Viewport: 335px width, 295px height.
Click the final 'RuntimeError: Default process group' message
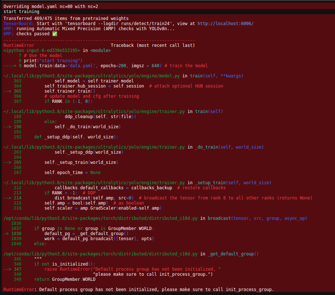point(139,290)
